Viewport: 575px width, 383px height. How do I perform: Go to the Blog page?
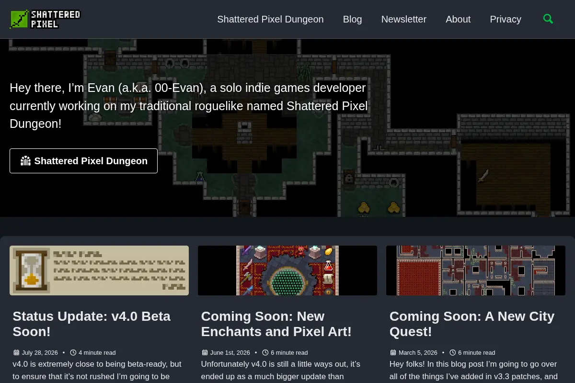[x=352, y=19]
